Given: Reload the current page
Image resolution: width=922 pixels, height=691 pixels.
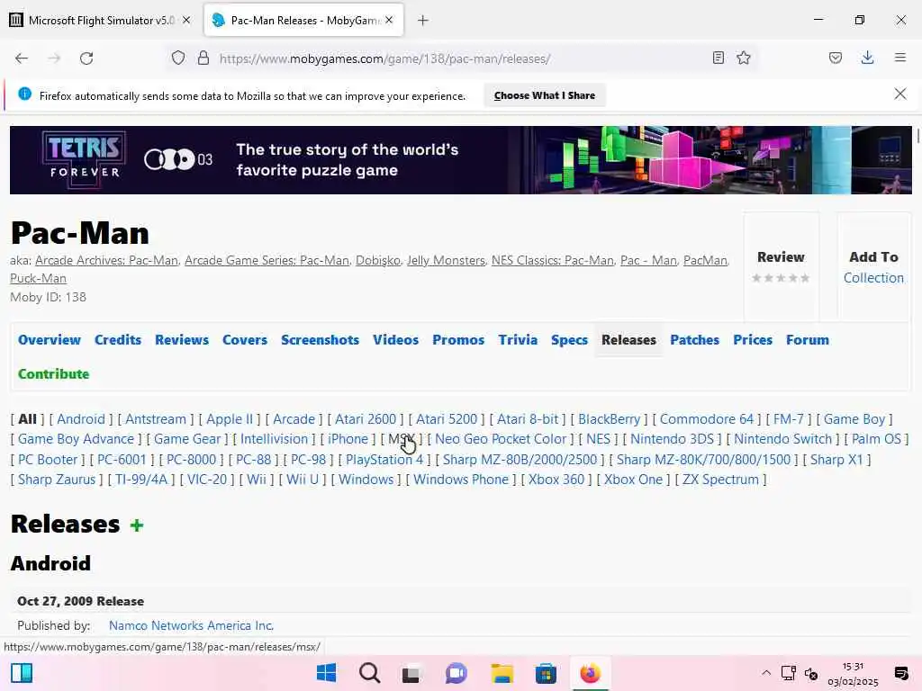Looking at the screenshot, I should click(x=86, y=58).
